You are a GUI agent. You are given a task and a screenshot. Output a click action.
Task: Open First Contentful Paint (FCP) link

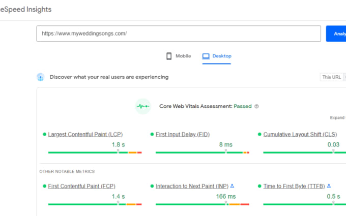coord(81,186)
